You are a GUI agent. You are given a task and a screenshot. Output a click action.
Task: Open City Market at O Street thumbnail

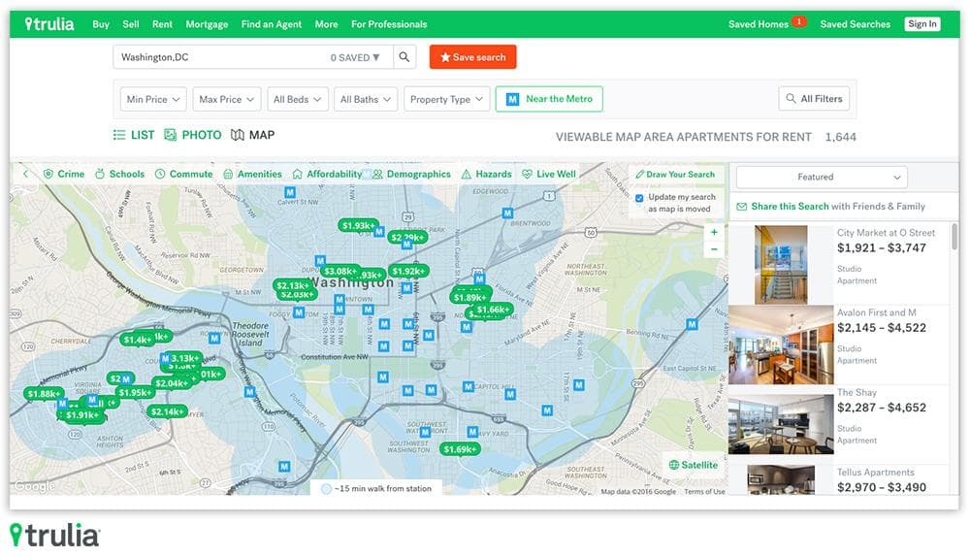(781, 265)
